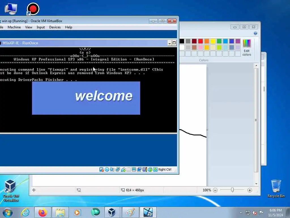290x218 pixels.
Task: Select the brown color swatch in Paint
Action: pos(194,47)
